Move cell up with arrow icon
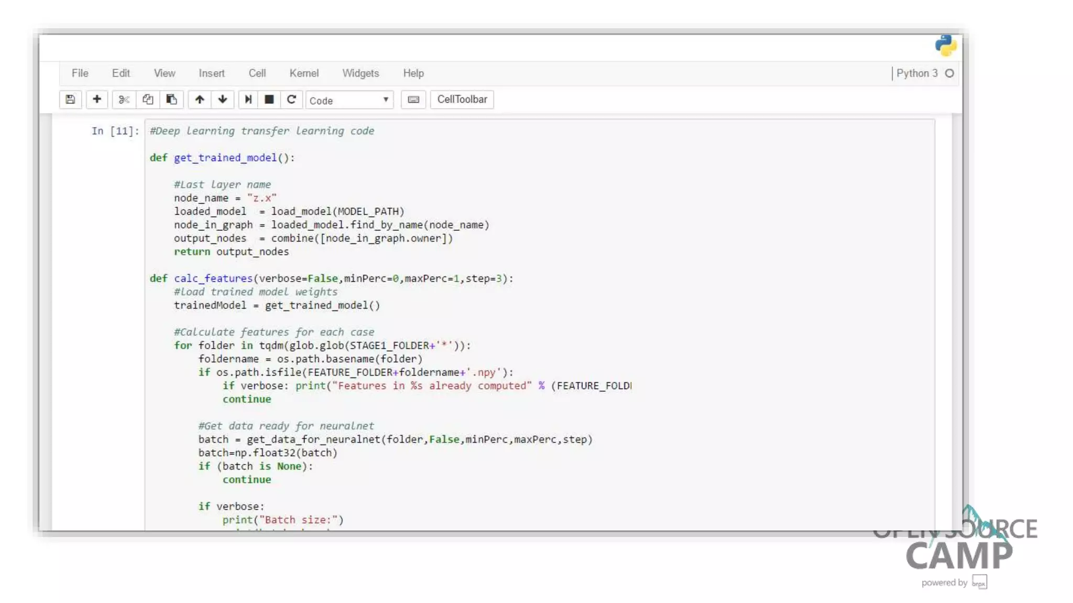1073x603 pixels. point(200,99)
